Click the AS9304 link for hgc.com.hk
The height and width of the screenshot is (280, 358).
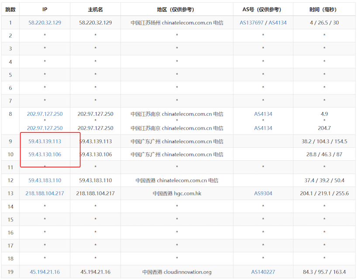pos(263,193)
